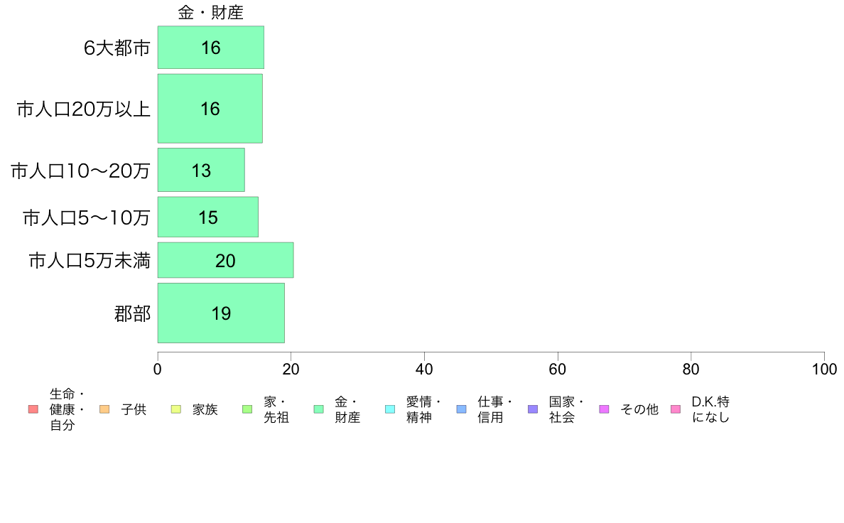
Task: Click the 家族 legend text label
Action: (205, 409)
